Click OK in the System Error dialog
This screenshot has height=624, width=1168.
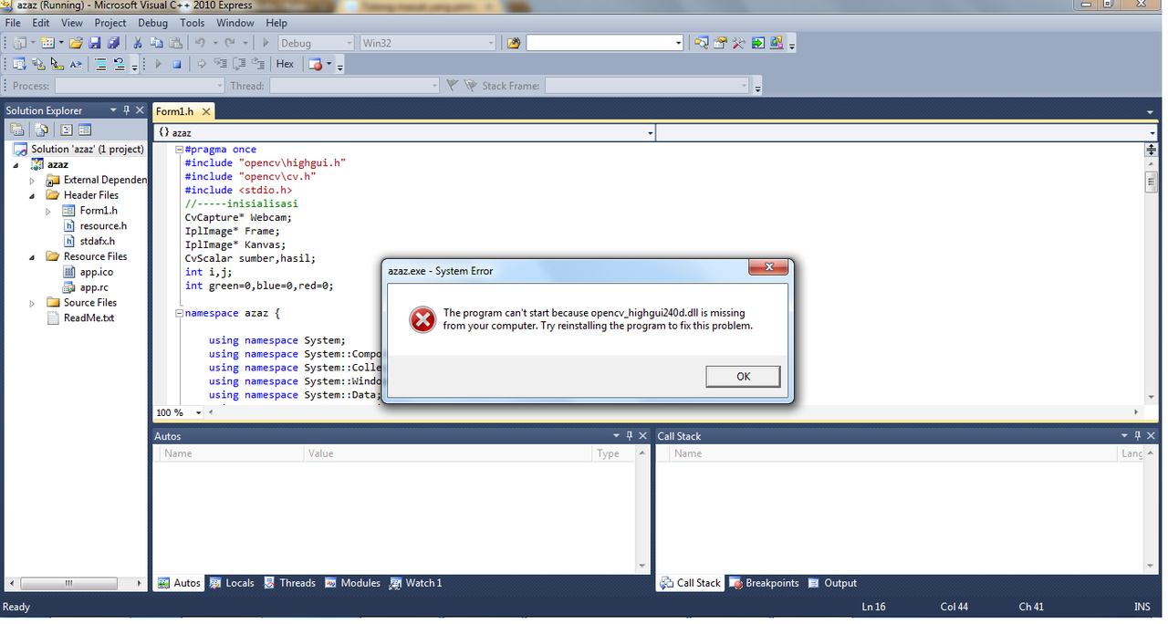(x=743, y=376)
